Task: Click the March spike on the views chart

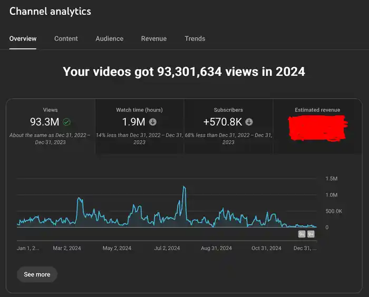Action: point(79,199)
